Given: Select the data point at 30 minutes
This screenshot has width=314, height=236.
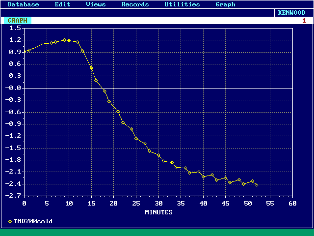Looking at the screenshot, I should (158, 155).
